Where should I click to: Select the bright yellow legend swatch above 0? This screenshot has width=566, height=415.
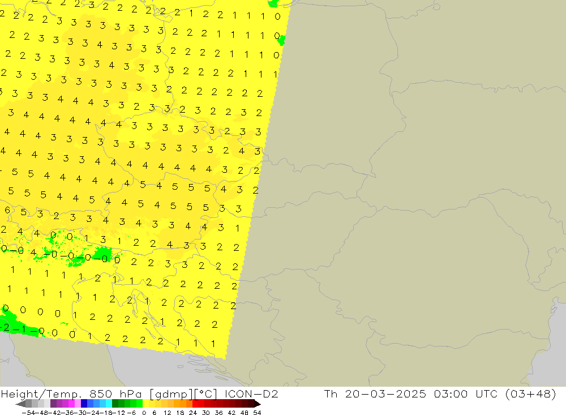point(146,404)
